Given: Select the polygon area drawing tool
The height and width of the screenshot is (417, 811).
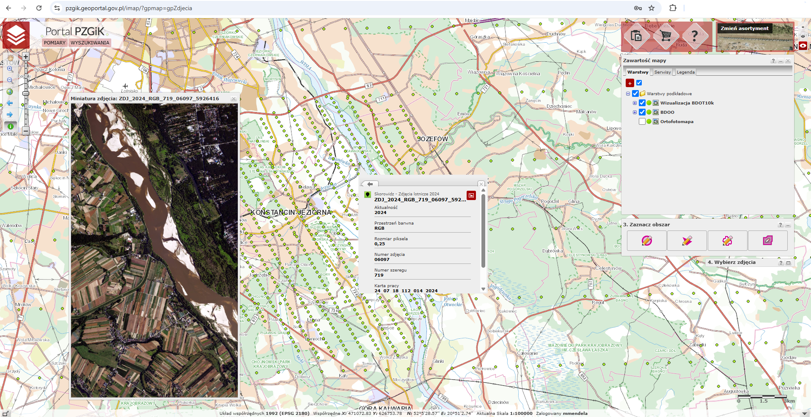Looking at the screenshot, I should 687,241.
